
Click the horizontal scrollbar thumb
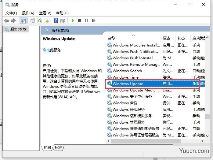click(146, 141)
